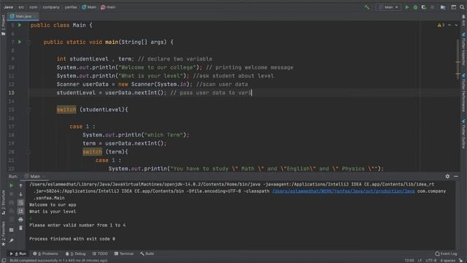This screenshot has width=467, height=263.
Task: Click "Process finished with exit code 0" text
Action: tap(72, 239)
